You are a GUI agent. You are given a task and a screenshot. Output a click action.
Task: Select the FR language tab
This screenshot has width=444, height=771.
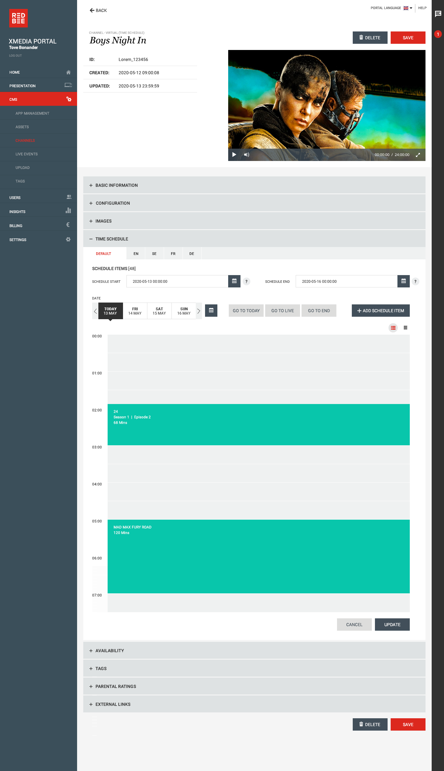click(173, 254)
